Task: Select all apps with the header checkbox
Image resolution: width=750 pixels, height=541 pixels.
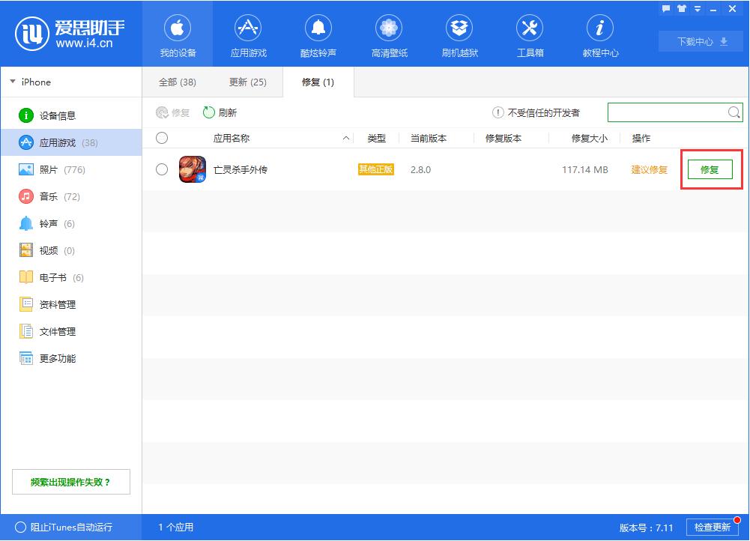Action: pyautogui.click(x=162, y=138)
